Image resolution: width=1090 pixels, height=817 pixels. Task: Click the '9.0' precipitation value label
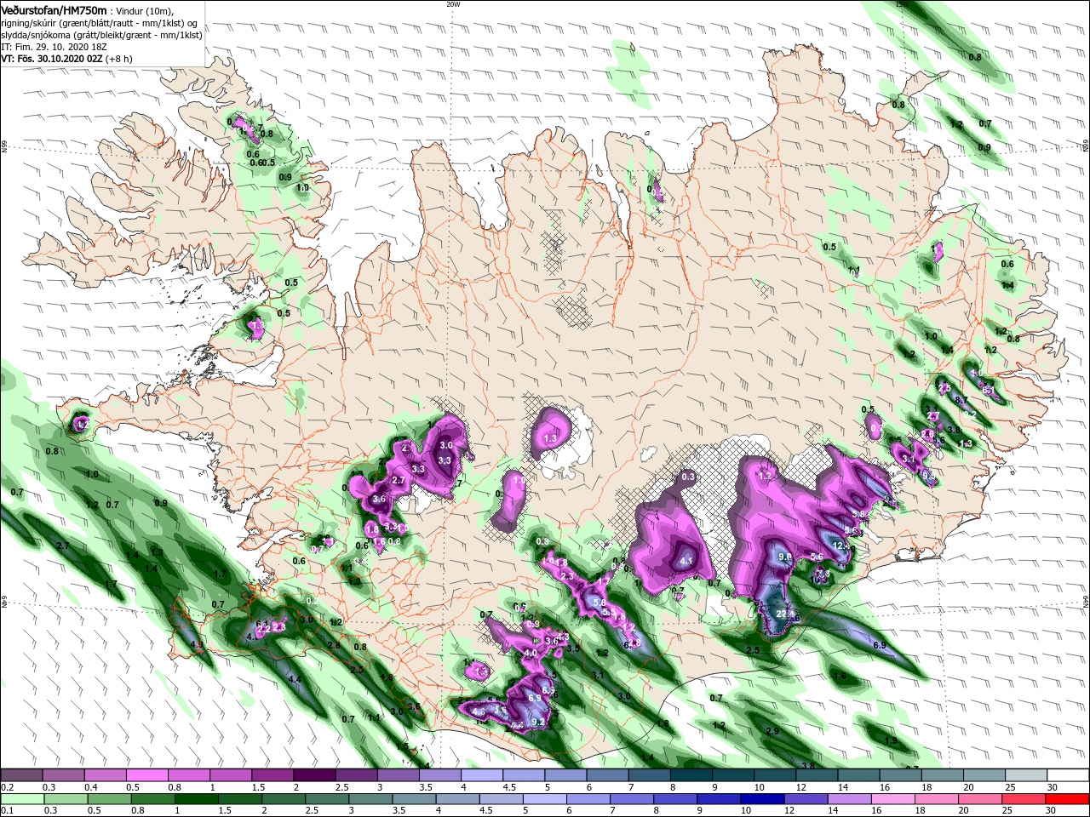[786, 557]
